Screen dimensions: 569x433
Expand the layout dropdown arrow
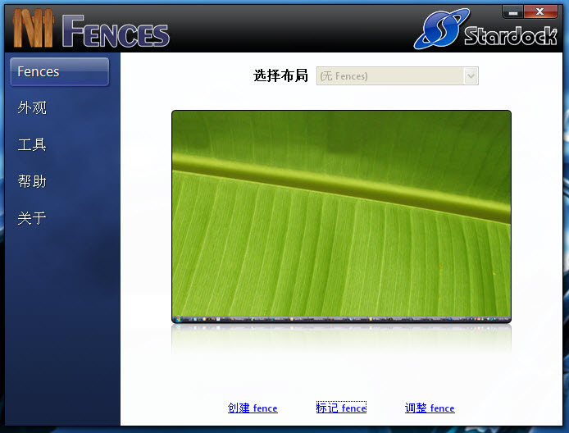tap(471, 76)
